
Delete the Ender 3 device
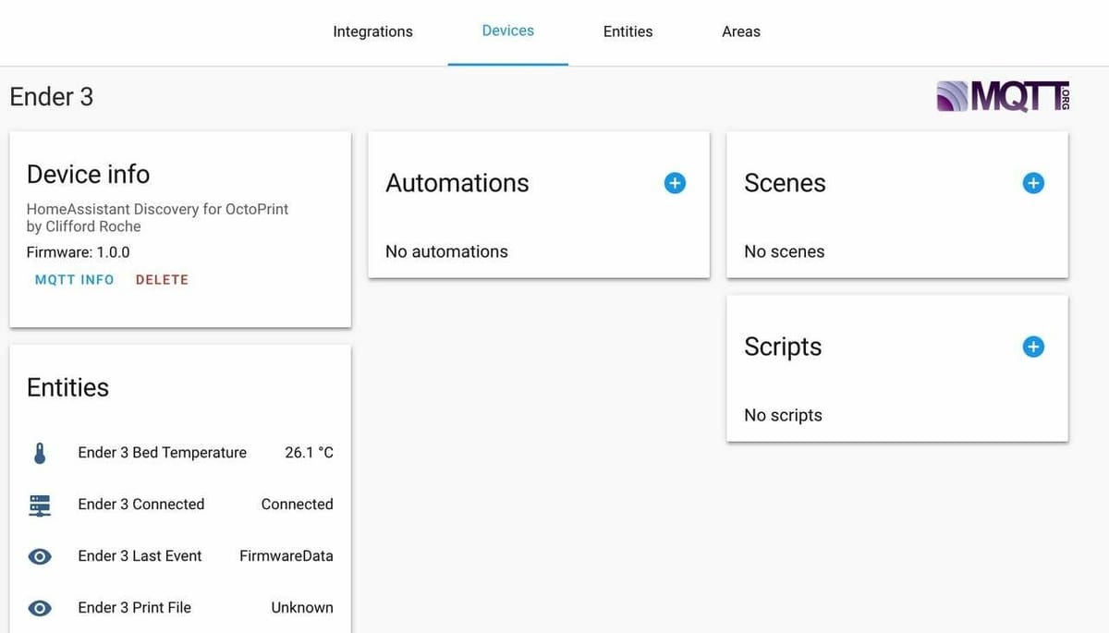(x=162, y=279)
